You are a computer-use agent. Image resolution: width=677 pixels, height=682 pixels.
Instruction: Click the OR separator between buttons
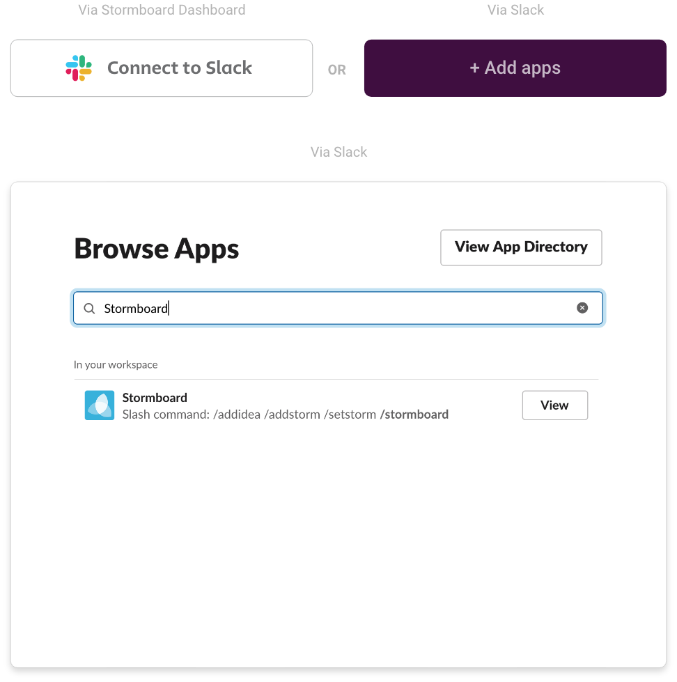point(337,70)
